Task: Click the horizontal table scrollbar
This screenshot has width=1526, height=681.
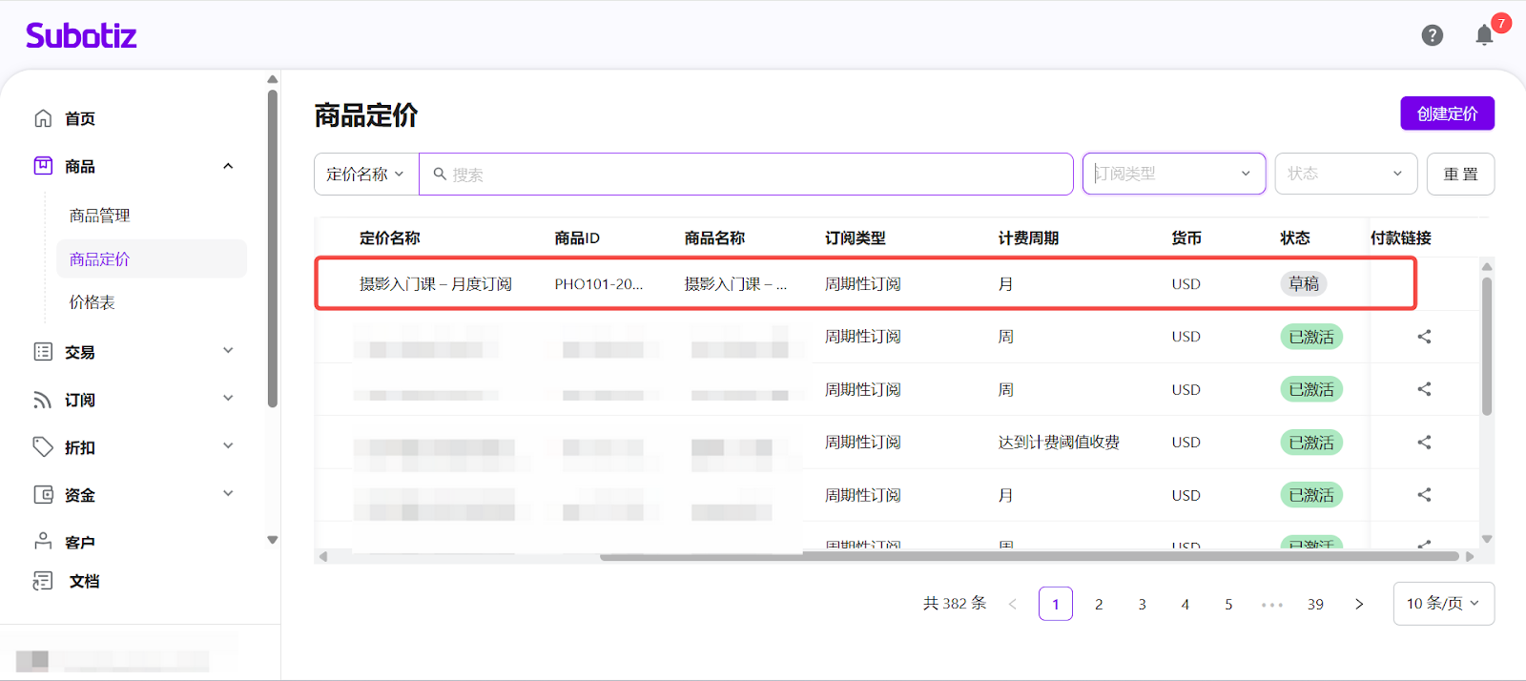Action: 1028,556
